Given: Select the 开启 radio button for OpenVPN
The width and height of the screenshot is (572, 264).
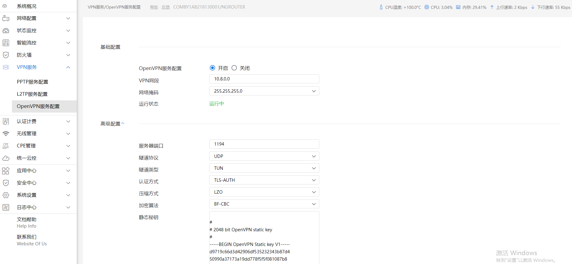Looking at the screenshot, I should pos(213,68).
